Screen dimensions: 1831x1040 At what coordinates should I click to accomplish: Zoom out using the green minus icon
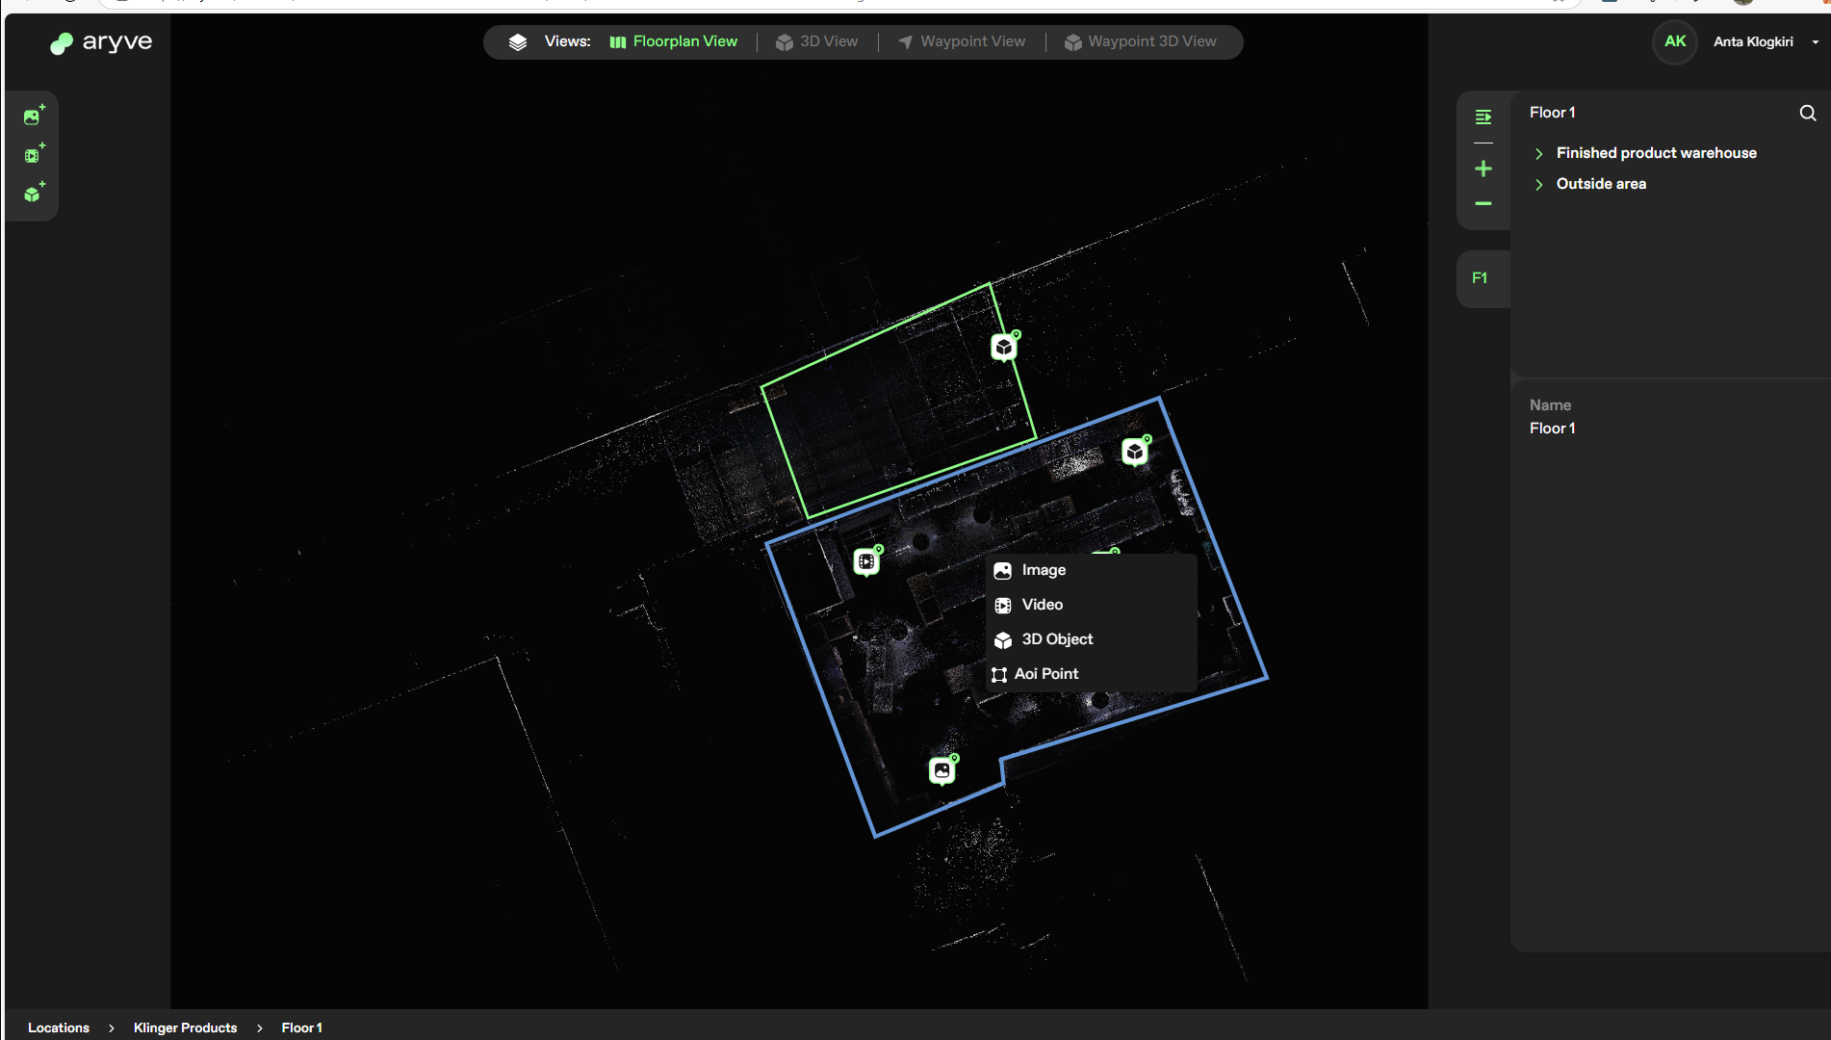pos(1483,204)
